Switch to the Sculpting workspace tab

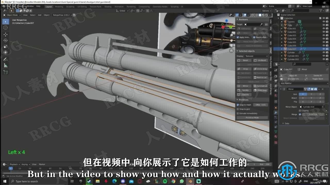(x=70, y=6)
